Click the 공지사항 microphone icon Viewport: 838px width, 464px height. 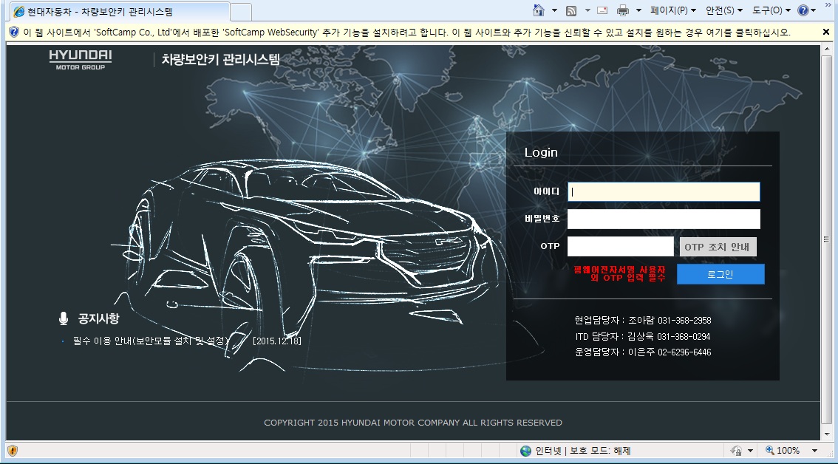(63, 318)
